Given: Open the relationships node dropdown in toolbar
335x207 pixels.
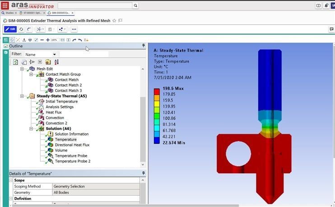Looking at the screenshot, I should click(x=40, y=29).
